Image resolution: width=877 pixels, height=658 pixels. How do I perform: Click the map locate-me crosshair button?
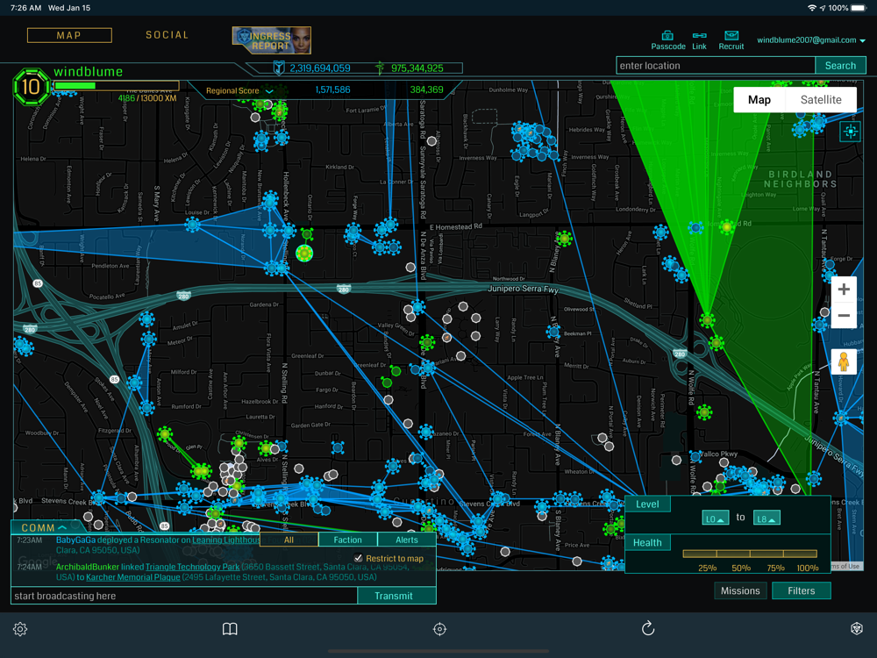click(x=850, y=132)
